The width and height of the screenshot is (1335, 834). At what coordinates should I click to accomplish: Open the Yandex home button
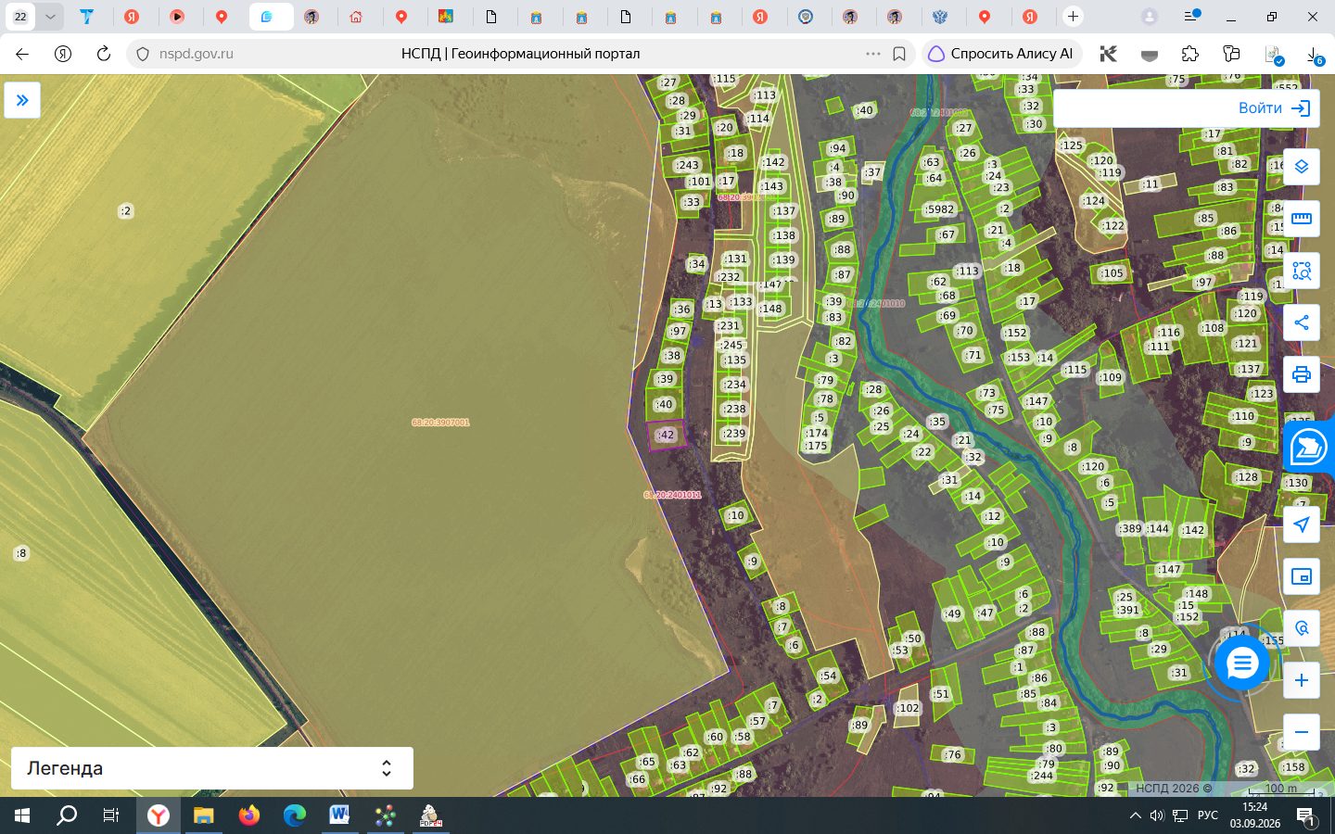tap(63, 54)
